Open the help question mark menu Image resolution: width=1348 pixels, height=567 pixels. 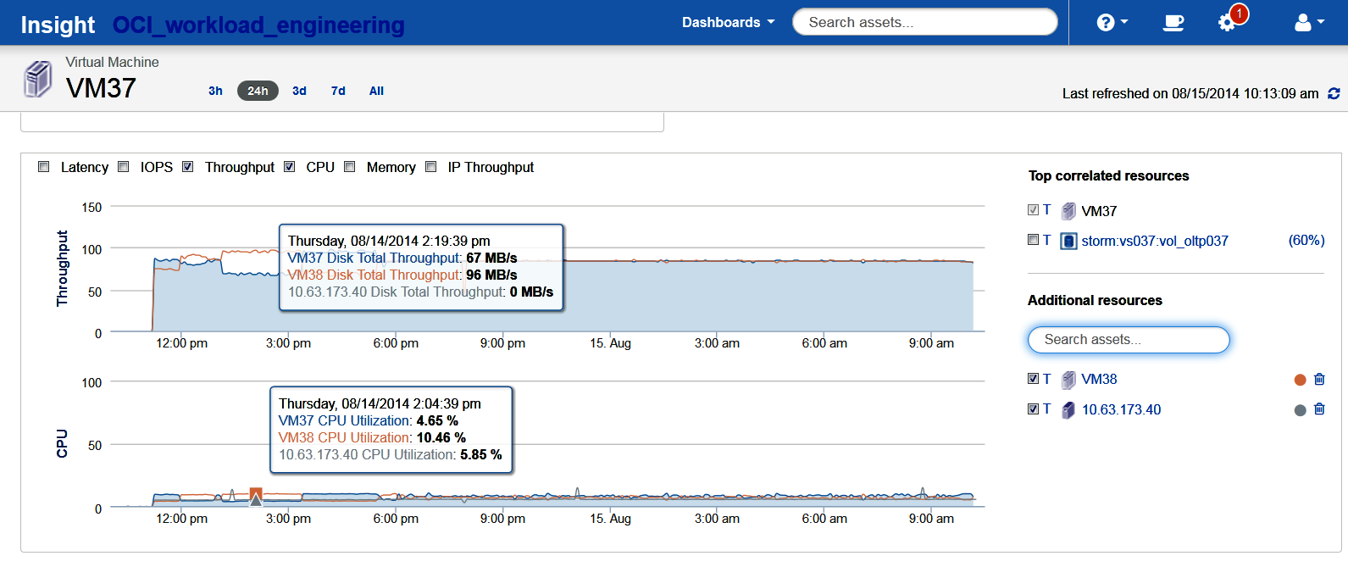coord(1111,23)
